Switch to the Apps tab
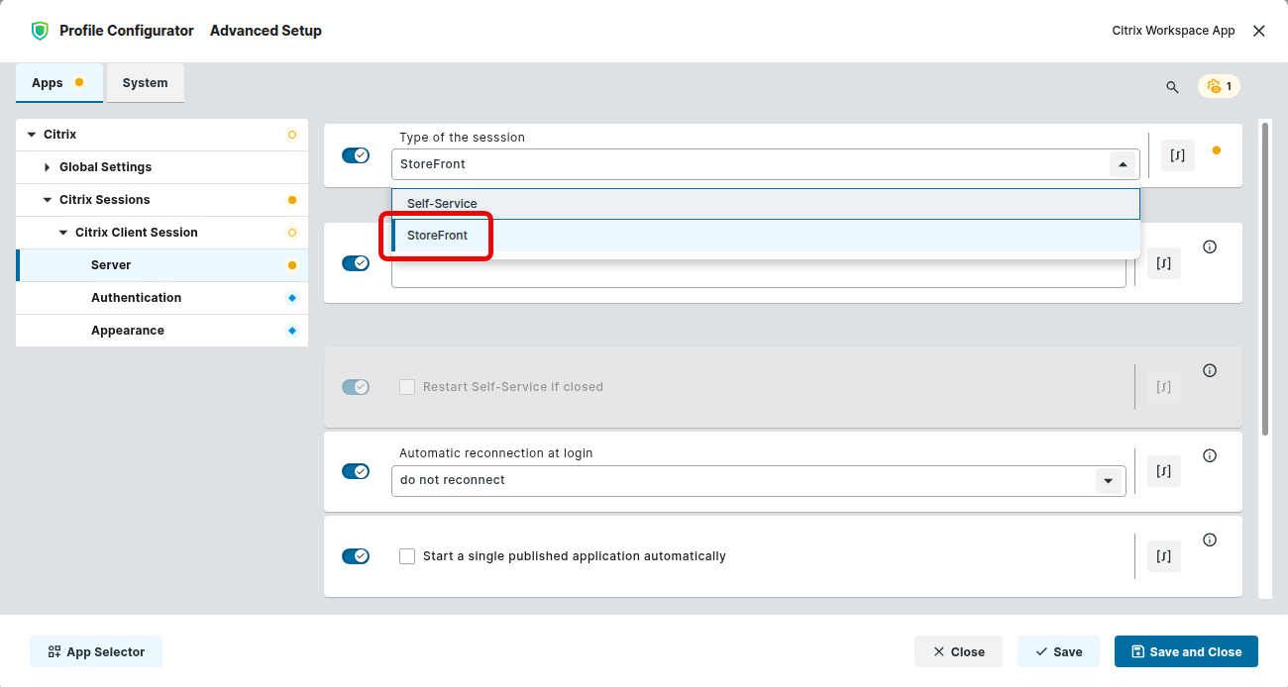Viewport: 1288px width, 687px height. pyautogui.click(x=59, y=83)
